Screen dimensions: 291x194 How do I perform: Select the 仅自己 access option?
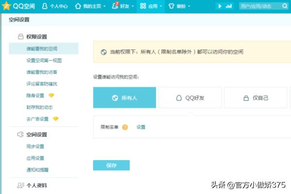coord(255,97)
